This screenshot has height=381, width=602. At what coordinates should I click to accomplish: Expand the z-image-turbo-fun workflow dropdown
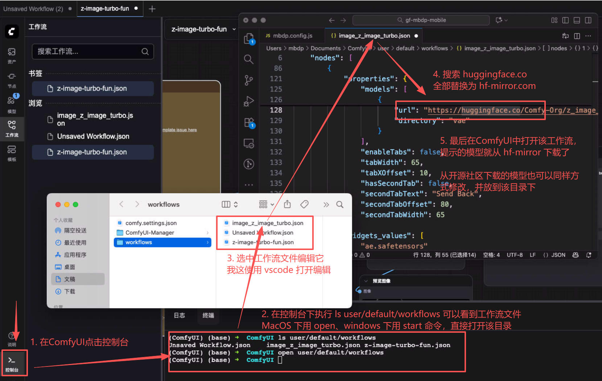[234, 29]
